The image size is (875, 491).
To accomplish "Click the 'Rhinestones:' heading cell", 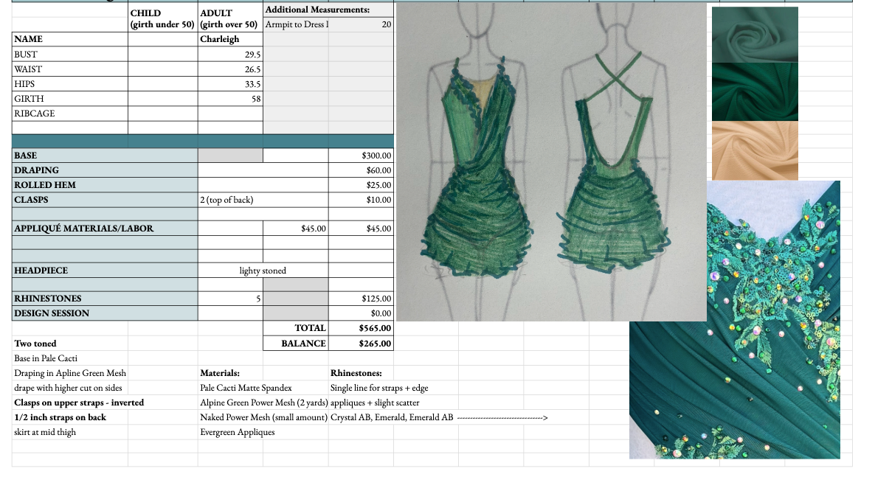I will 361,373.
